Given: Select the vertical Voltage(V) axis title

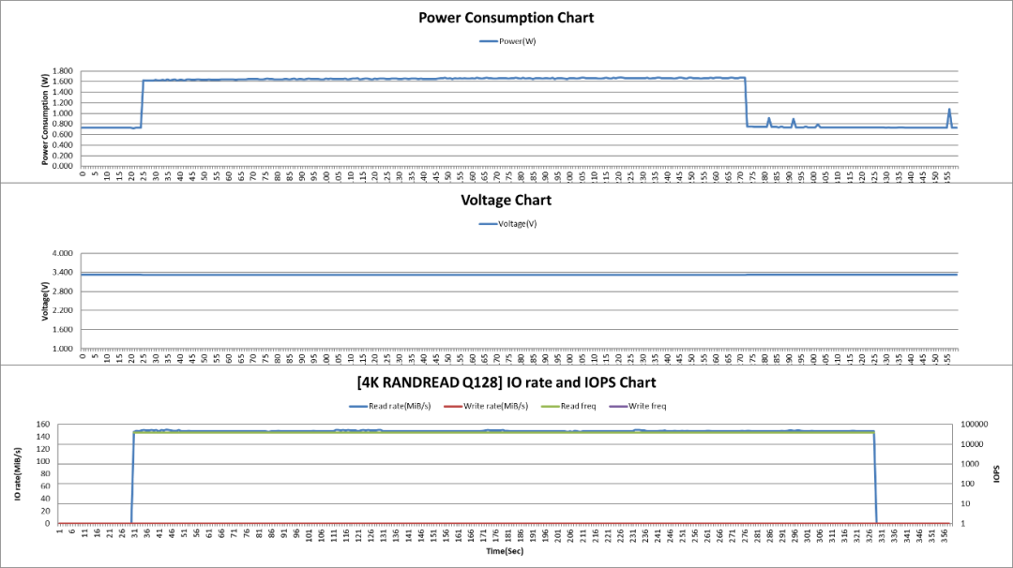Looking at the screenshot, I should tap(45, 301).
